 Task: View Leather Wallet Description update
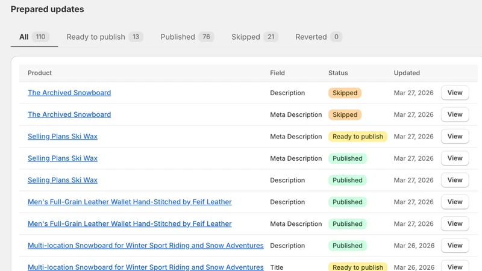tap(455, 202)
